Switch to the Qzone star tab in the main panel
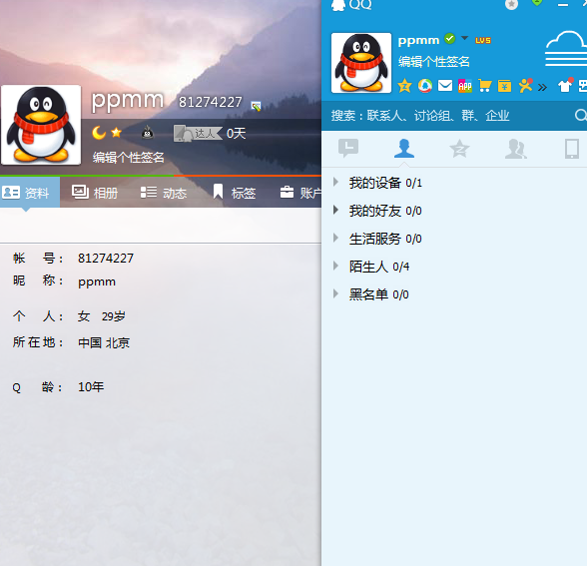This screenshot has height=566, width=587. click(x=459, y=149)
